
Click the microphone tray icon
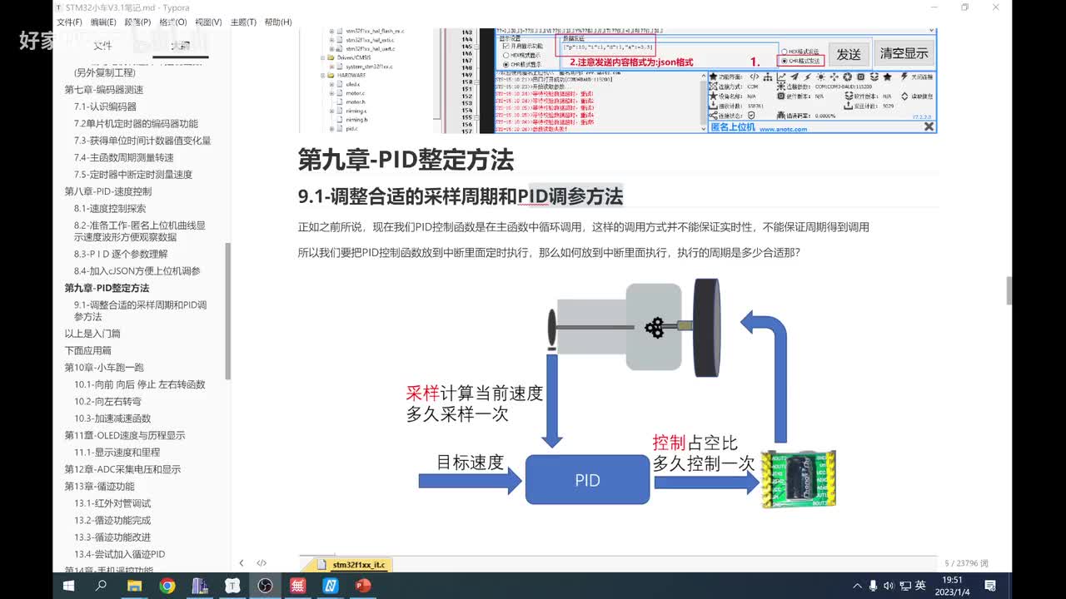(x=873, y=586)
